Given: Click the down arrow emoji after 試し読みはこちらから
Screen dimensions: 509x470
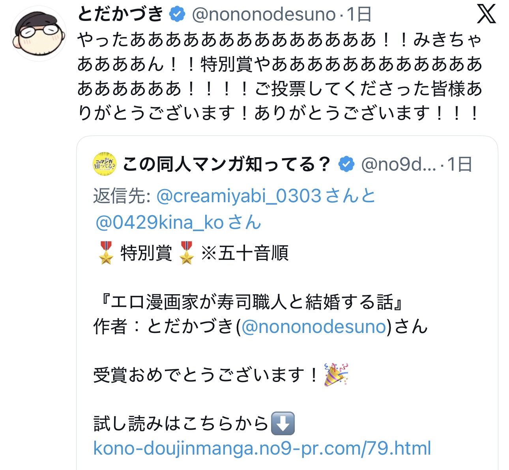Looking at the screenshot, I should 283,423.
